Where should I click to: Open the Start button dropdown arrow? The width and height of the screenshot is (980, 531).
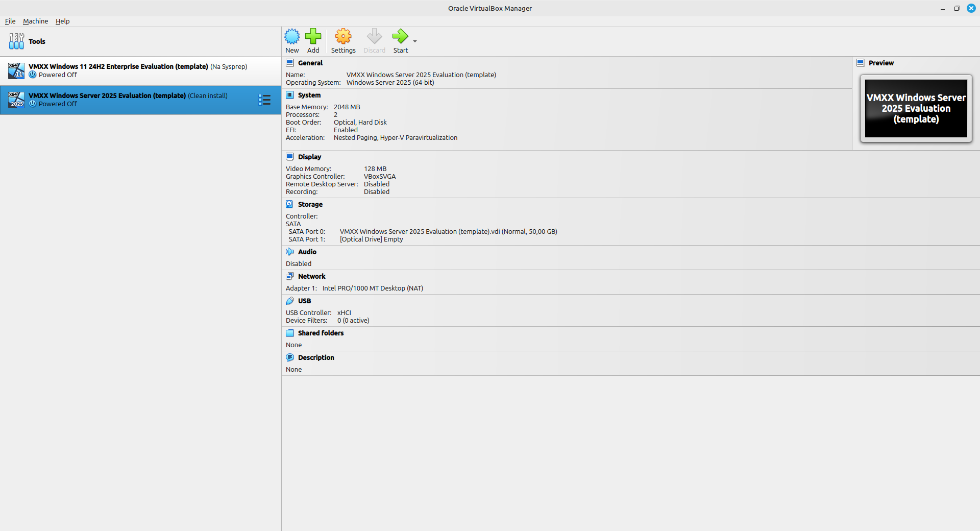[415, 41]
